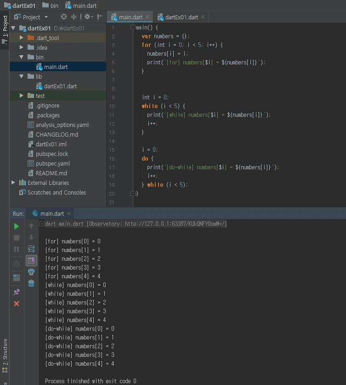346x385 pixels.
Task: Toggle scroll to end of console
Action: point(31,260)
